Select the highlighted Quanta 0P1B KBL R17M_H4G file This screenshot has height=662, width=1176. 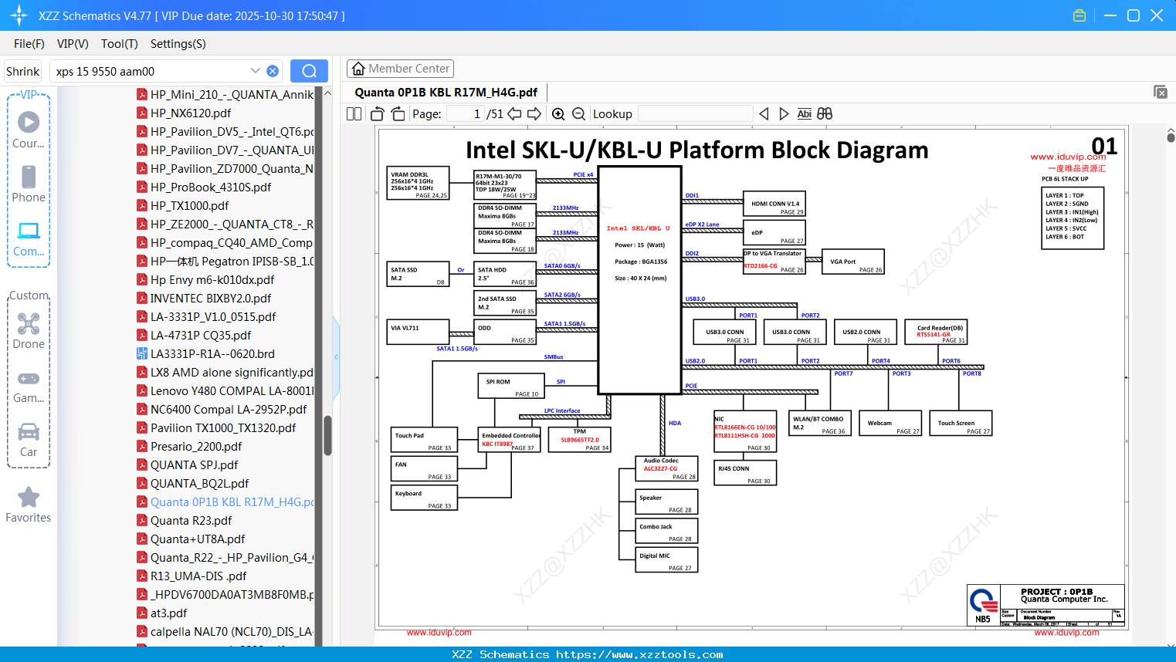[232, 502]
